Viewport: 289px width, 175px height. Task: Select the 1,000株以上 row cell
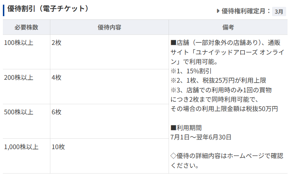[x=21, y=147]
